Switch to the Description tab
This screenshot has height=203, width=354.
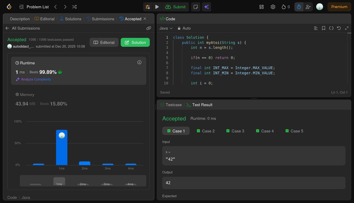19,19
